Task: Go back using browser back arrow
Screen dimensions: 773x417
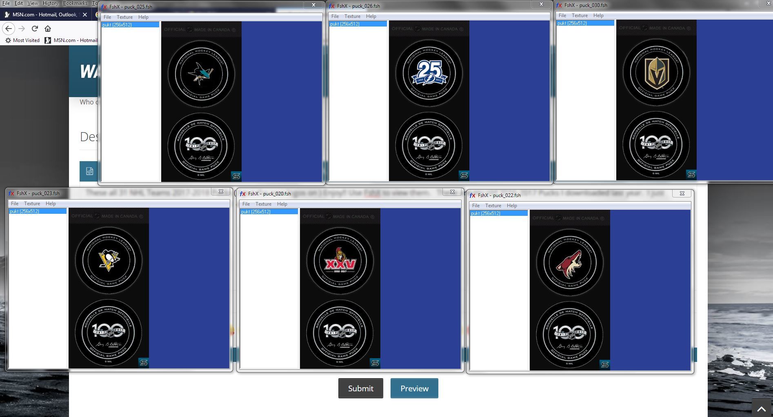Action: [x=9, y=29]
